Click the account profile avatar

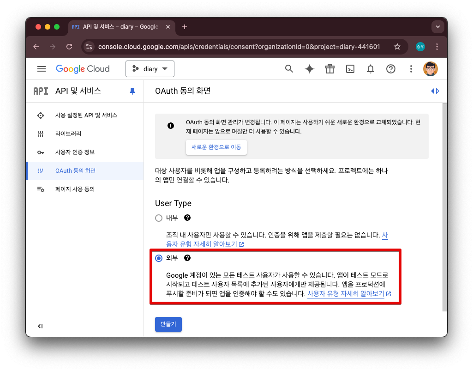tap(431, 69)
